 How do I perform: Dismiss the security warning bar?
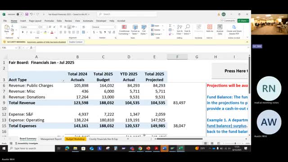pos(247,42)
